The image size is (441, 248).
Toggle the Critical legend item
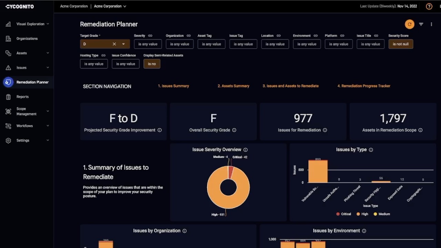[343, 214]
